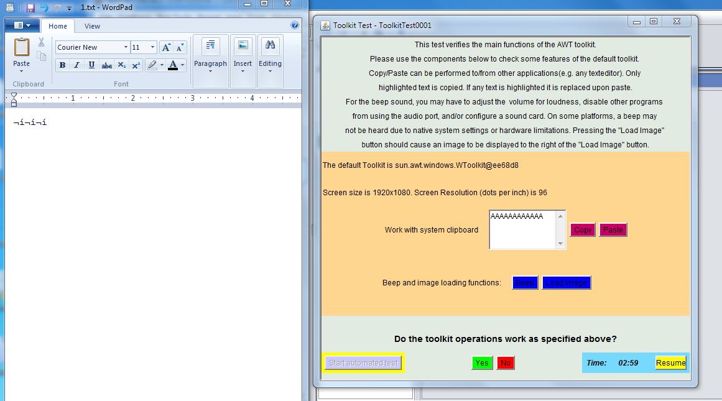Click inside the system clipboard text area
This screenshot has width=722, height=401.
(522, 233)
